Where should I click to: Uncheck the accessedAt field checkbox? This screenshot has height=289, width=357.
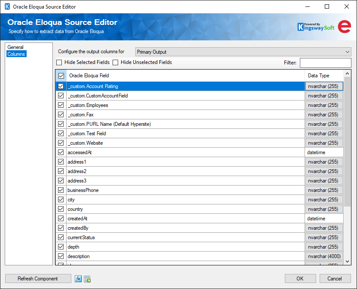[61, 152]
